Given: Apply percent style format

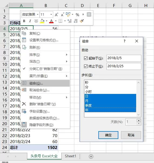Looking at the screenshot, I should (x=77, y=15).
